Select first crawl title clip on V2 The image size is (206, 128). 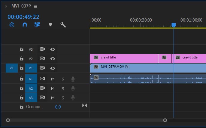[x=124, y=58]
